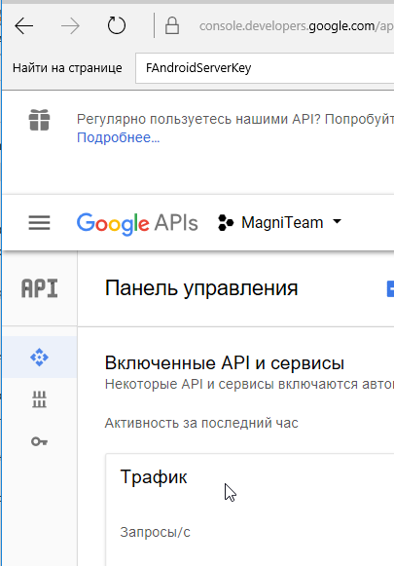Viewport: 394px width, 566px height.
Task: Open the Подробнее… link
Action: click(119, 137)
